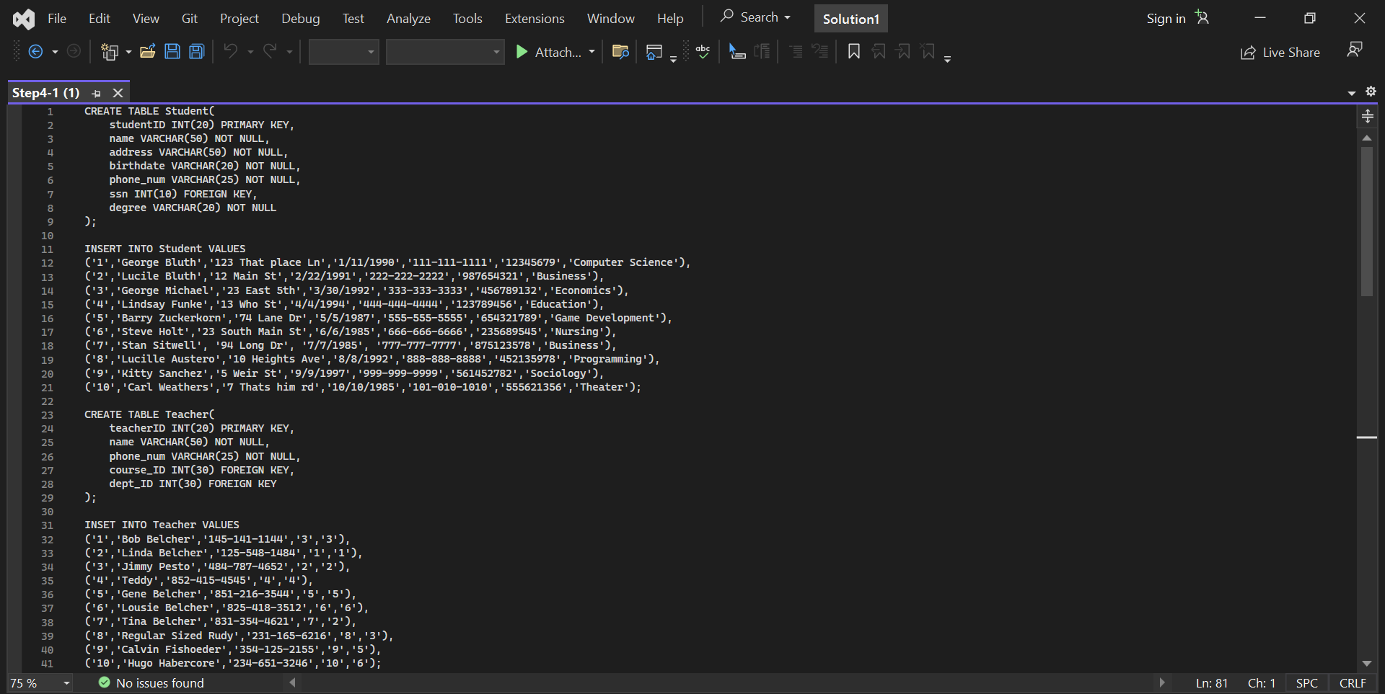
Task: Click the Find in Files icon
Action: [x=620, y=52]
